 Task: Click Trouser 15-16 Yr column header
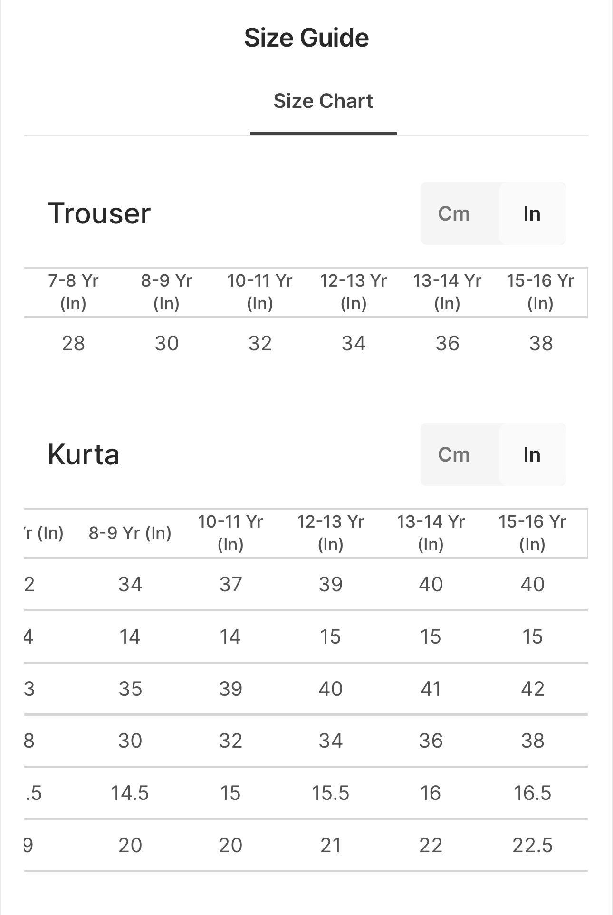click(x=540, y=292)
